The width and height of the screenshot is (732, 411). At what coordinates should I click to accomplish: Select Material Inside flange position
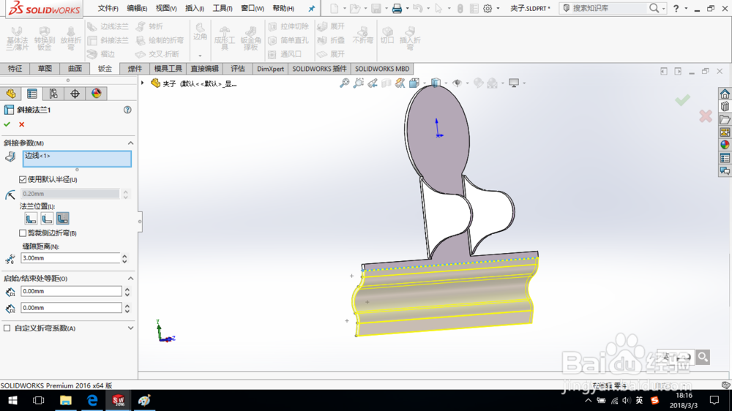[x=31, y=219]
